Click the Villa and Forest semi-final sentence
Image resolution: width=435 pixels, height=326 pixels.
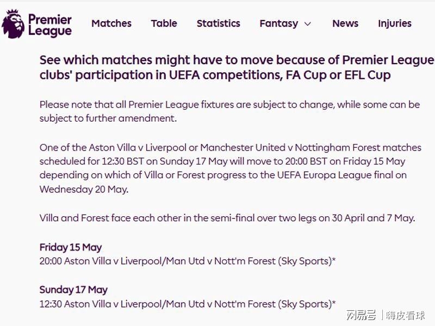point(227,218)
